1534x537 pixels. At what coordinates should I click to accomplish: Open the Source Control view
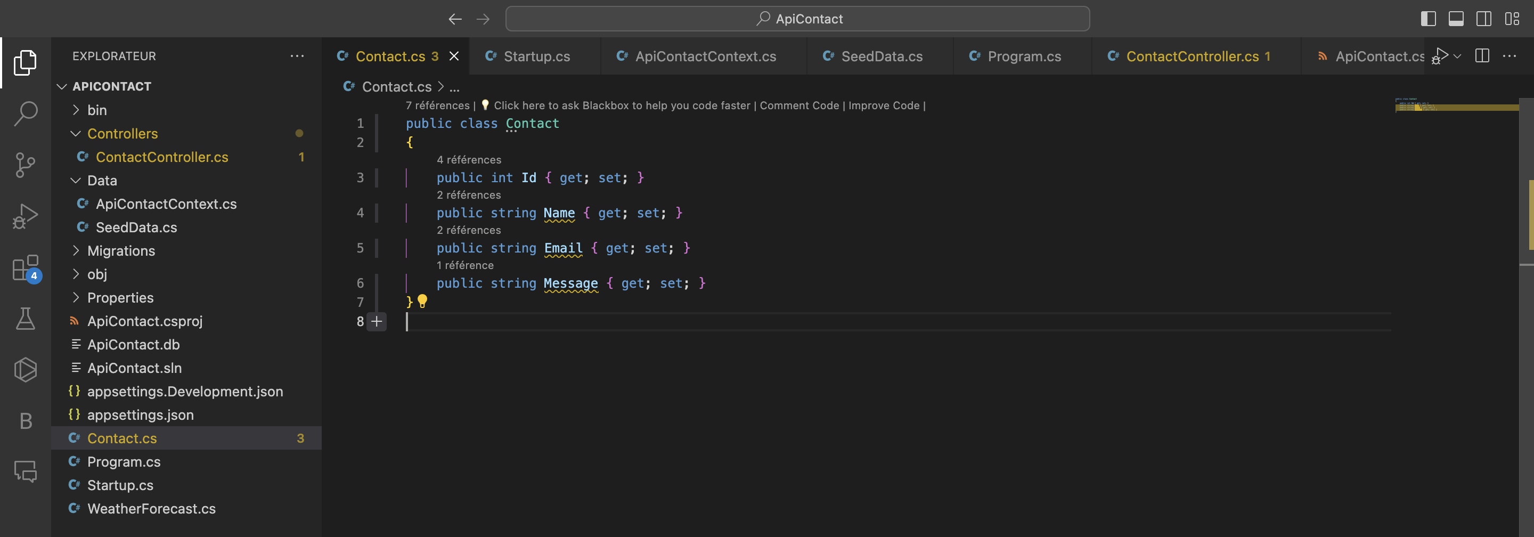25,165
